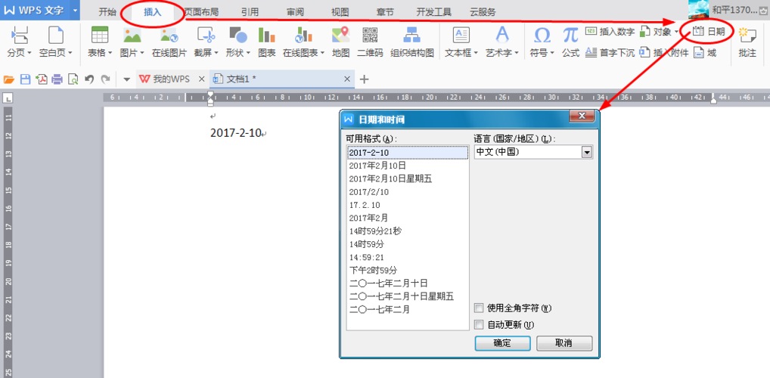Switch to the References (引用) tab
Image resolution: width=770 pixels, height=378 pixels.
point(250,12)
